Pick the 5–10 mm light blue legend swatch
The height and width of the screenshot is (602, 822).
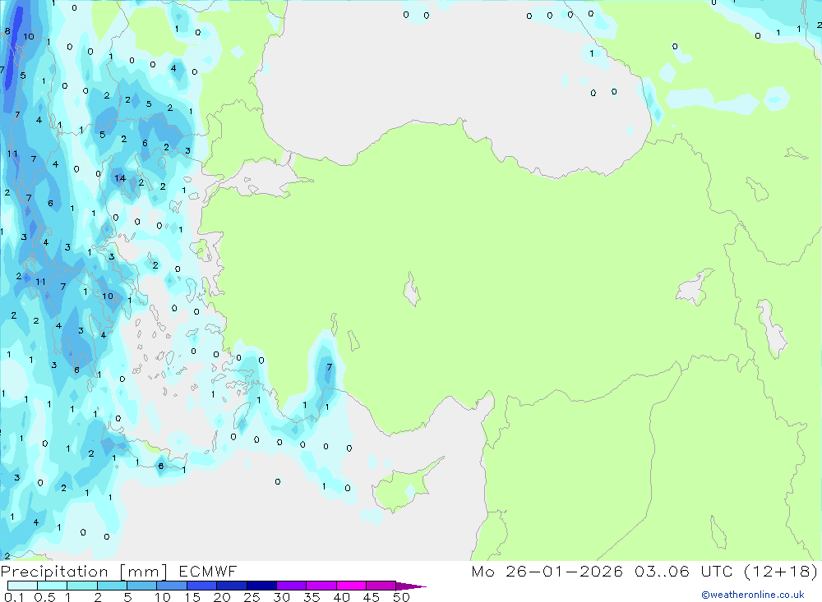[x=141, y=586]
